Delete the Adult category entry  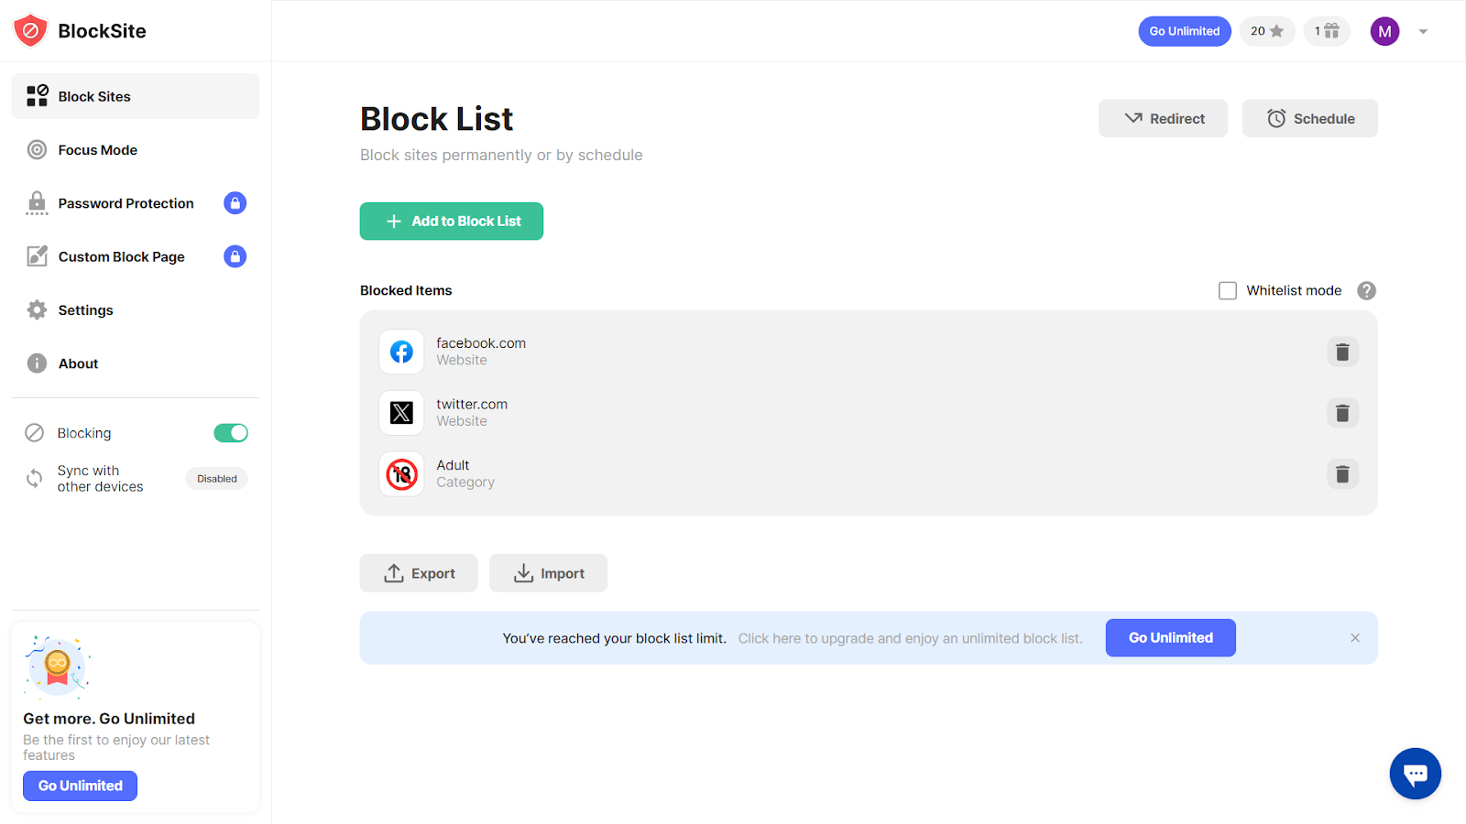[x=1342, y=474]
